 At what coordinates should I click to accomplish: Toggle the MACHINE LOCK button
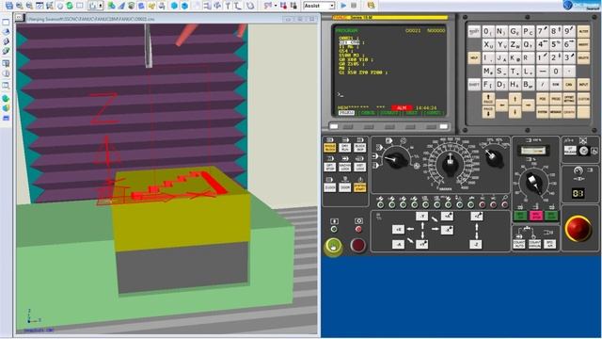(x=345, y=168)
